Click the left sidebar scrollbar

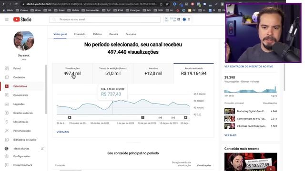tap(46, 89)
